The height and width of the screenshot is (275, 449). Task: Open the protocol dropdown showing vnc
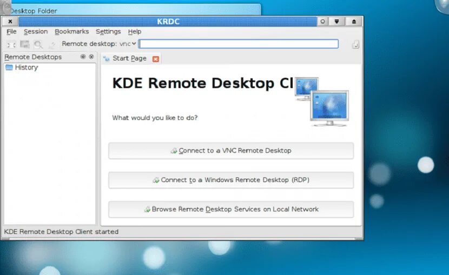click(128, 44)
